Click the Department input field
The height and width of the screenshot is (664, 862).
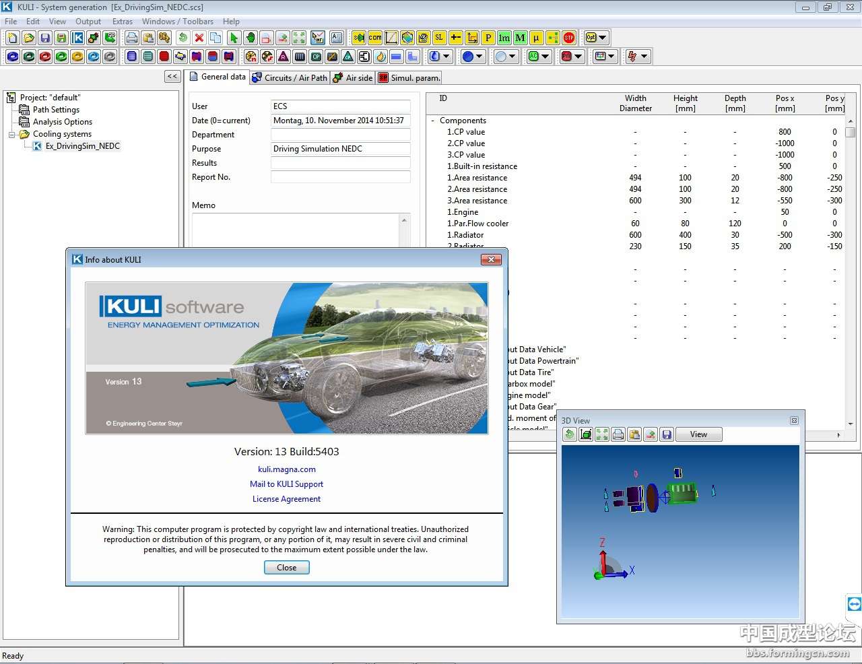(340, 135)
